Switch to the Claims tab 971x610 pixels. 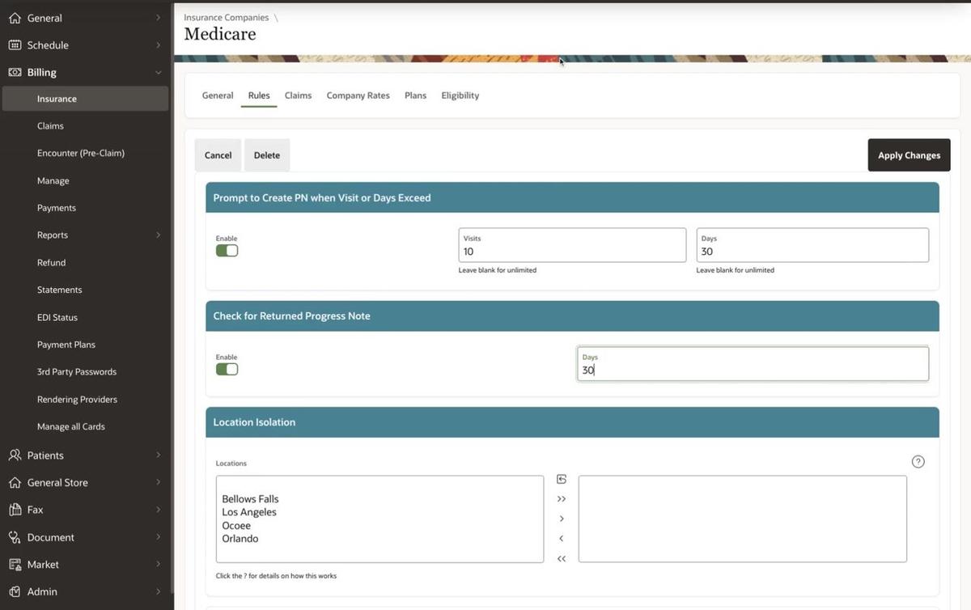click(x=298, y=95)
